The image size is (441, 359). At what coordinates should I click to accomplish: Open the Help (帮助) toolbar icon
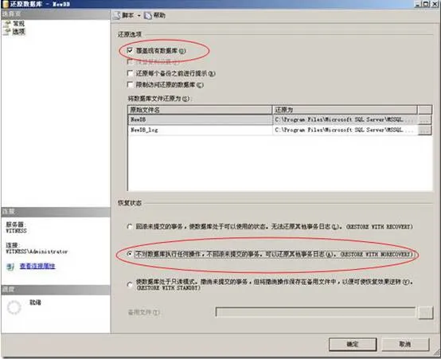tap(148, 15)
